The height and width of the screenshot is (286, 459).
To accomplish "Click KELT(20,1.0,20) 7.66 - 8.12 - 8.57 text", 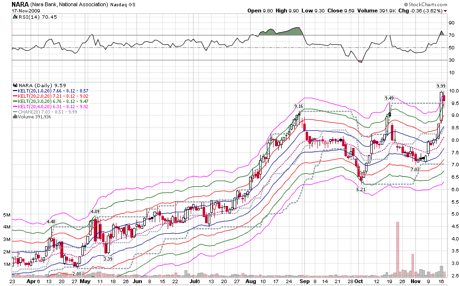I will click(53, 91).
